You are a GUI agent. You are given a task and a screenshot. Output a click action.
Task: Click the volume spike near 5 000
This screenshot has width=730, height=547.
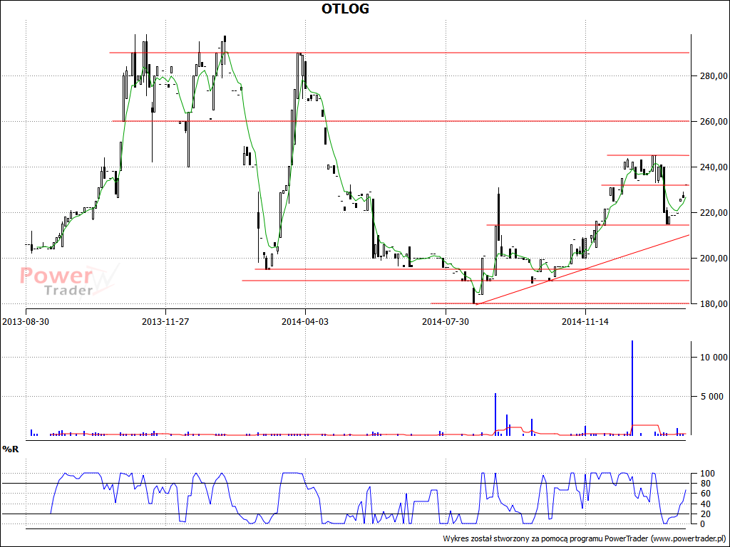pyautogui.click(x=495, y=415)
